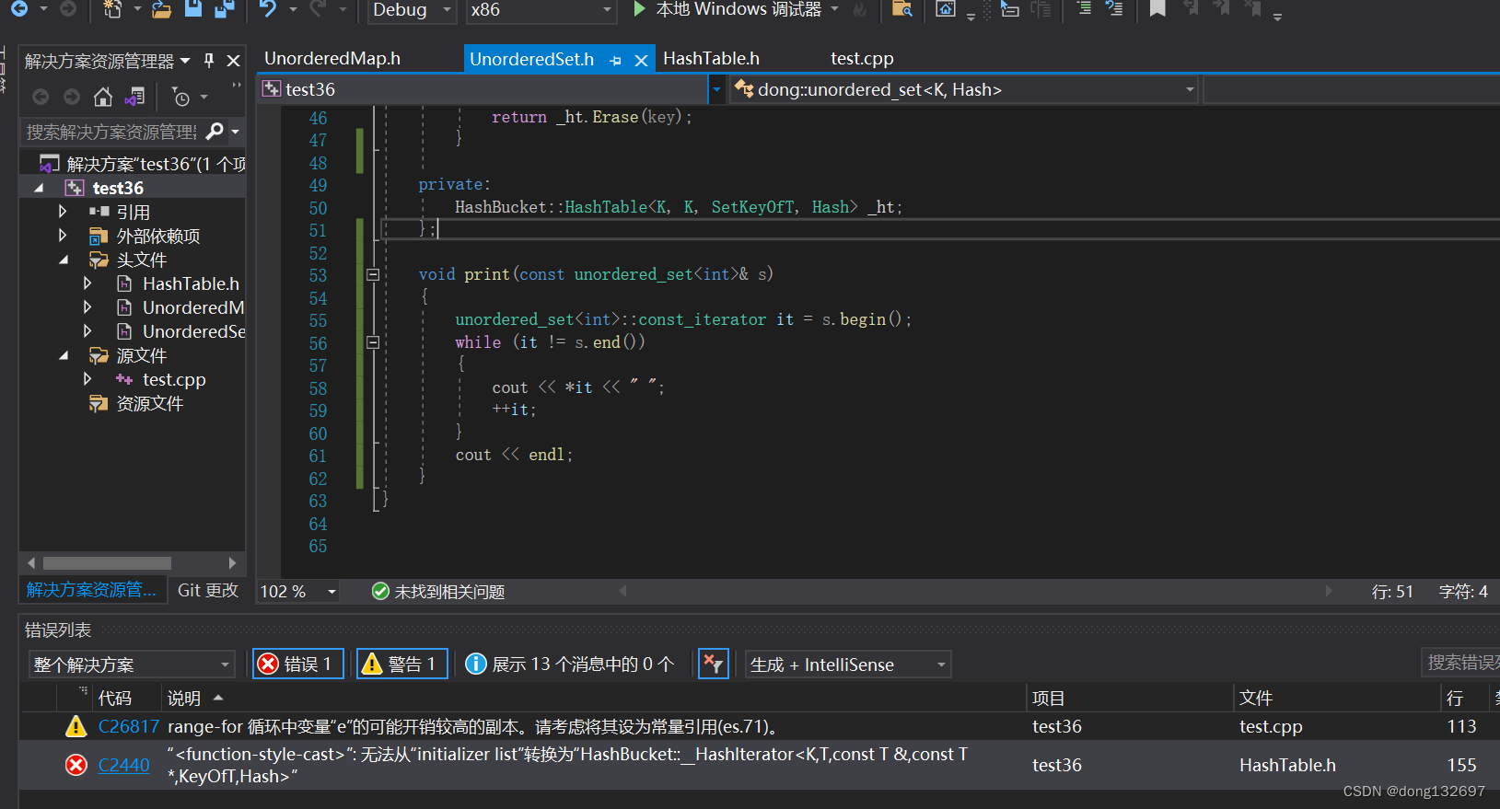Open the 生成 + IntelliSense dropdown
This screenshot has height=809, width=1500.
[848, 665]
